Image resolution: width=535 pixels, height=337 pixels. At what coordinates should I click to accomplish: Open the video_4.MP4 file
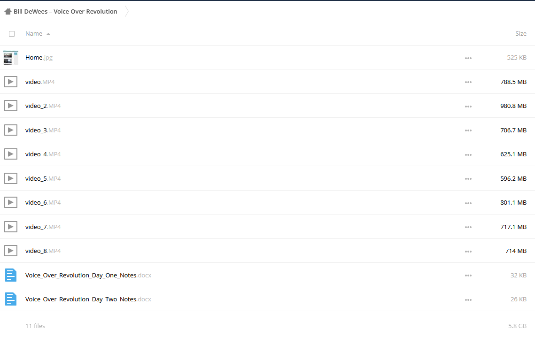tap(43, 154)
